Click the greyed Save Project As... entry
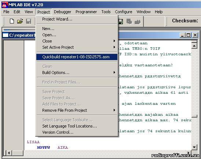Screen dimensions: 201x159 click(x=77, y=98)
